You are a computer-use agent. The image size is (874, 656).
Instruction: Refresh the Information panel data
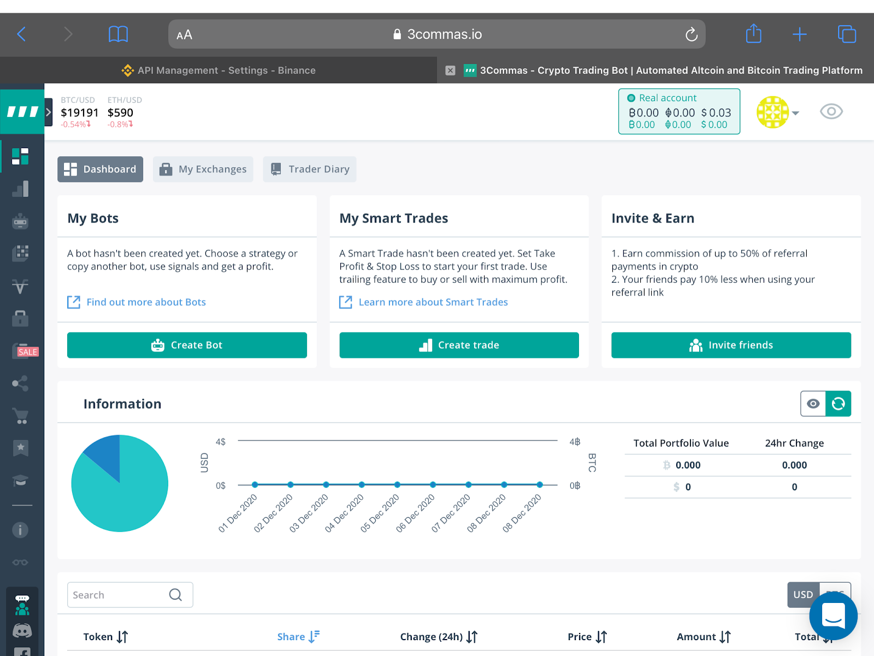pos(838,403)
